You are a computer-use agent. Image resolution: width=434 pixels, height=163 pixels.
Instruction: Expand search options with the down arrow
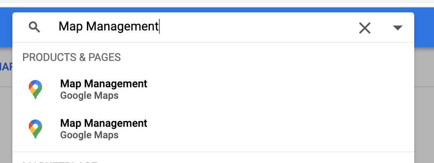point(397,28)
